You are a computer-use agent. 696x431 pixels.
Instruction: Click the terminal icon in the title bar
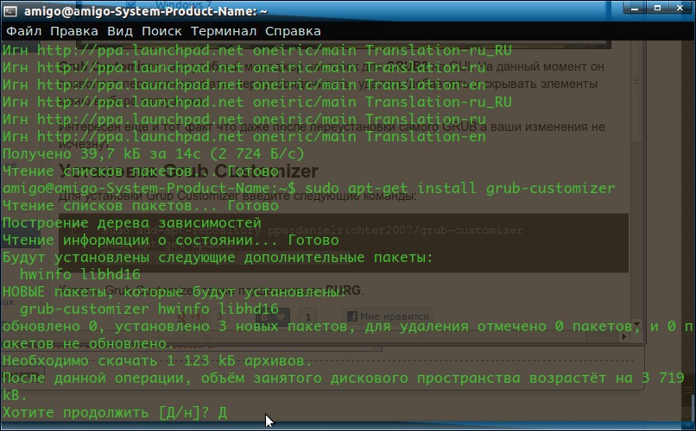click(x=10, y=11)
